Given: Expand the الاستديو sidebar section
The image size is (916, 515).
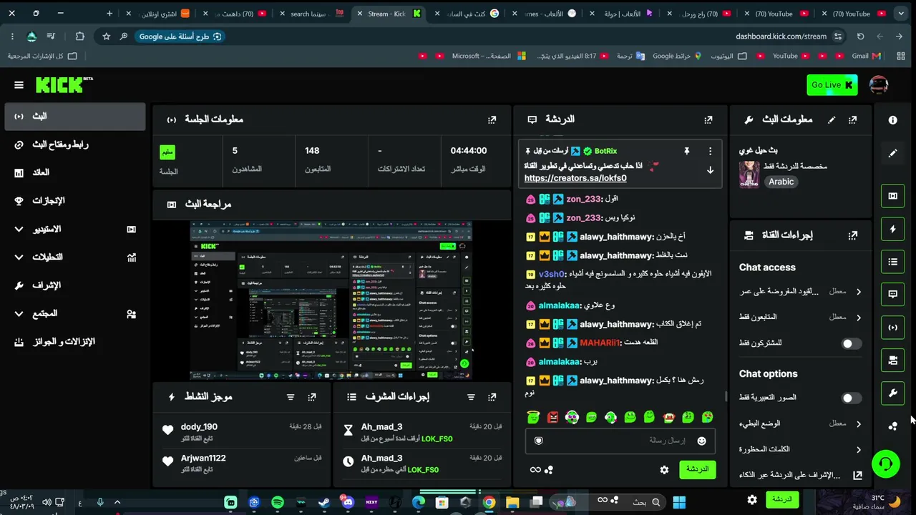Looking at the screenshot, I should point(74,229).
